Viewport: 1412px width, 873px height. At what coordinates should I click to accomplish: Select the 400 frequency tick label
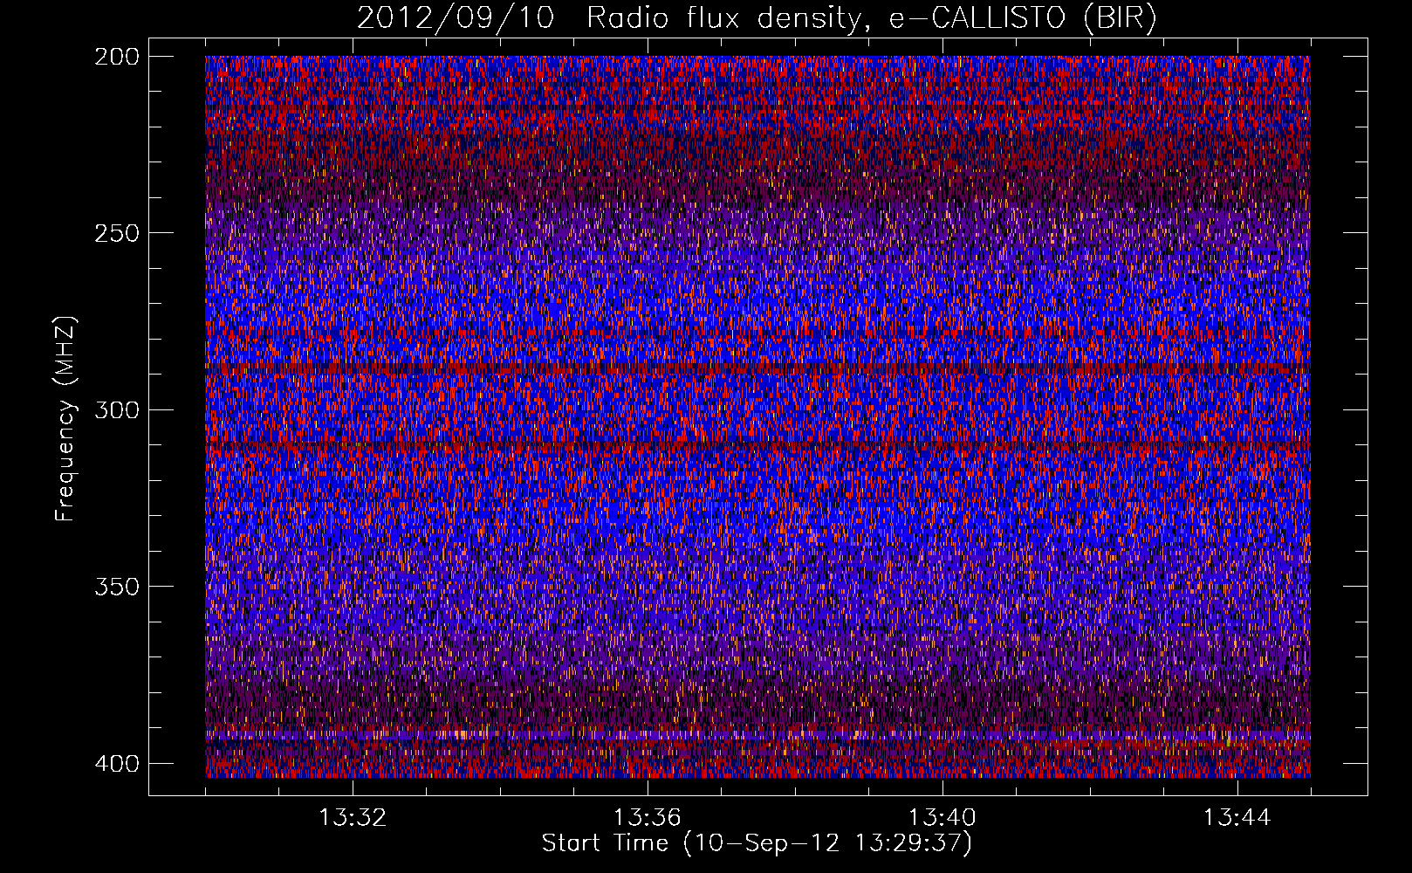coord(116,763)
